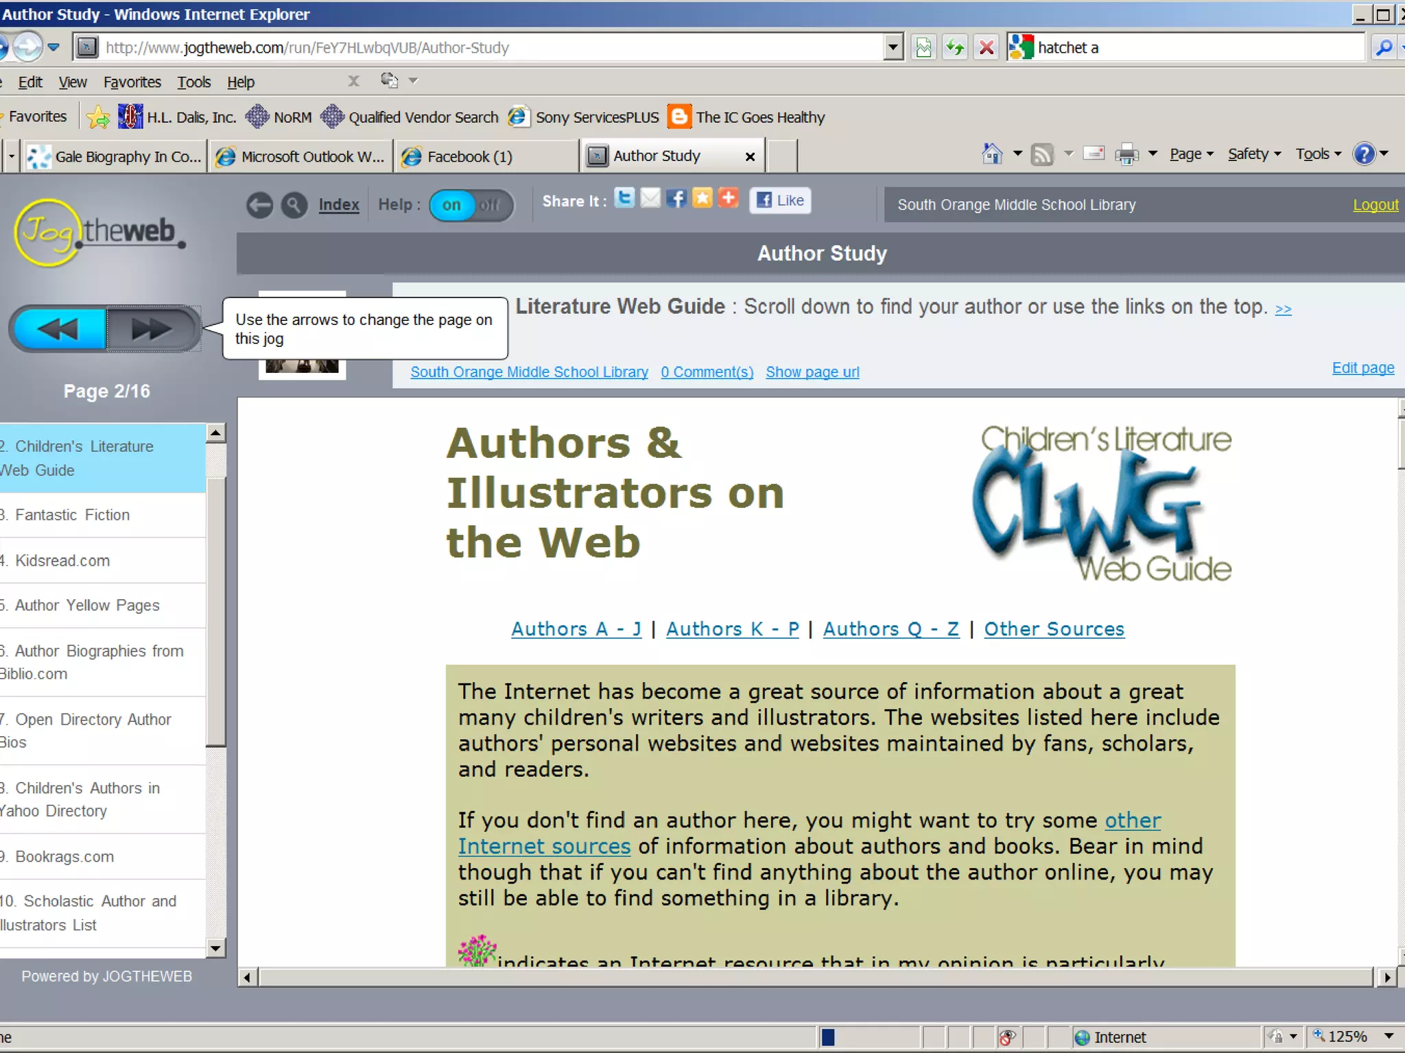
Task: Expand the Safety menu dropdown
Action: click(1255, 154)
